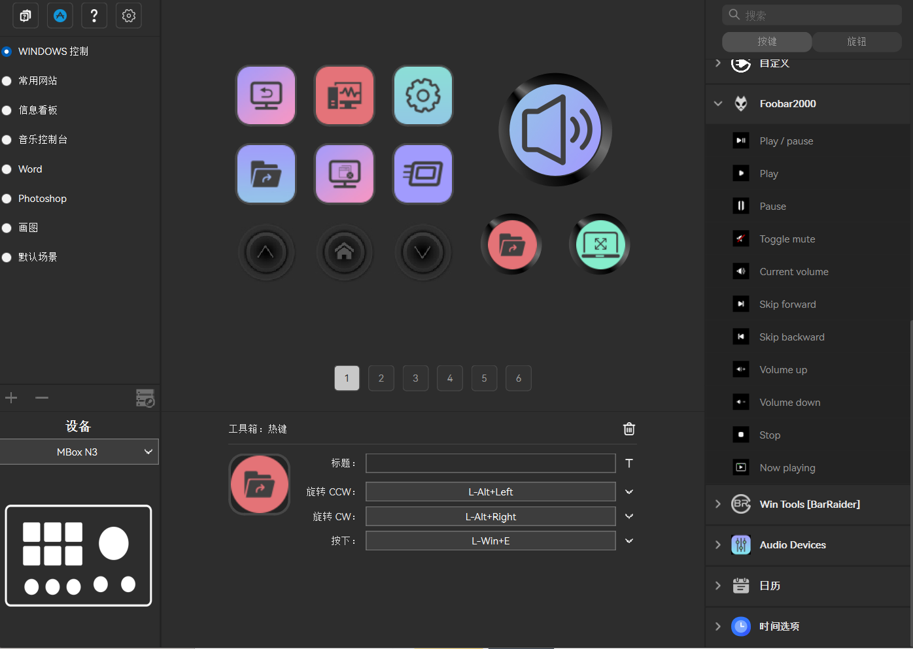
Task: Open the MBox N3 device dropdown
Action: 79,452
